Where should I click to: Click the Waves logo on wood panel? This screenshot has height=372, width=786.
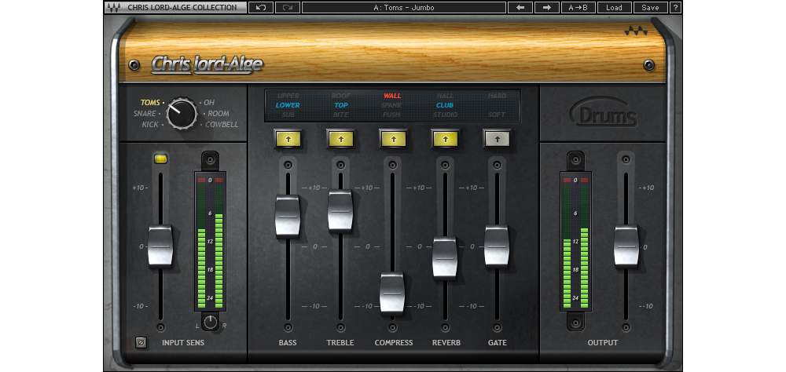[x=636, y=31]
